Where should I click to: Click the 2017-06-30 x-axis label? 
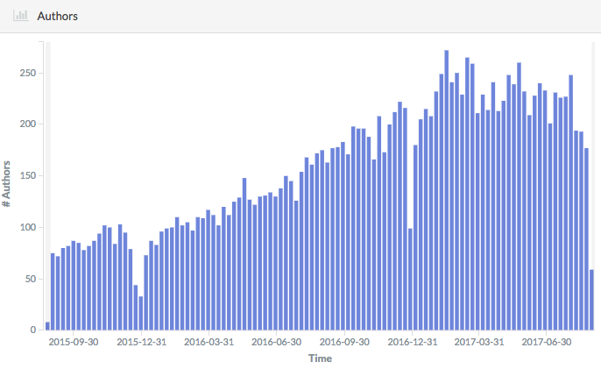pyautogui.click(x=547, y=343)
